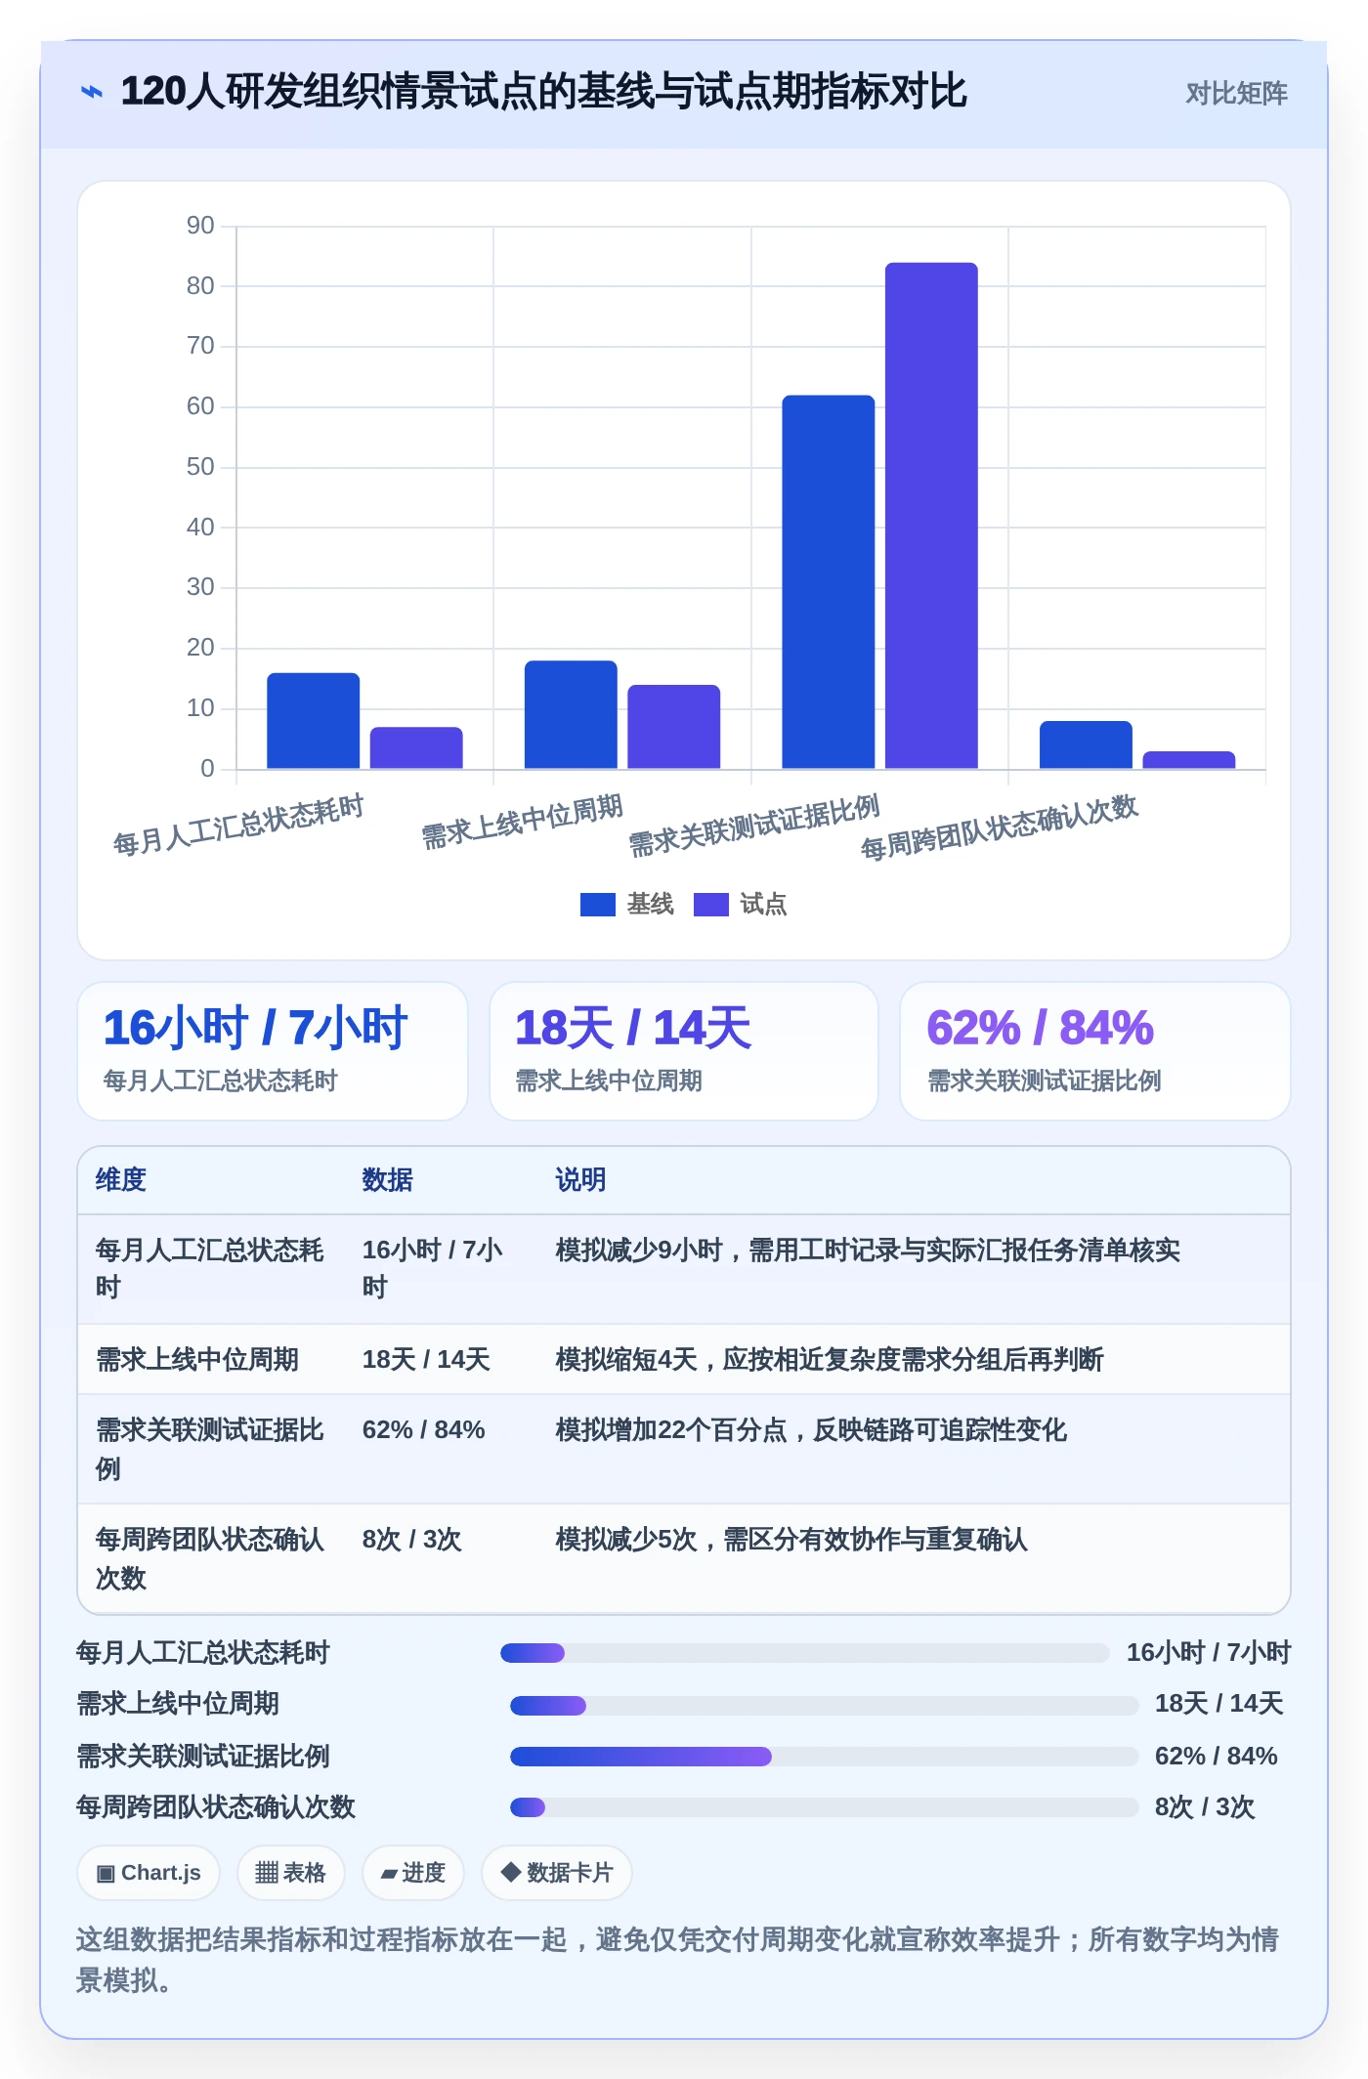Screen dimensions: 1368x2079
Task: Click baseline bar for 每周跨团队状态确认次数
Action: 1086,745
